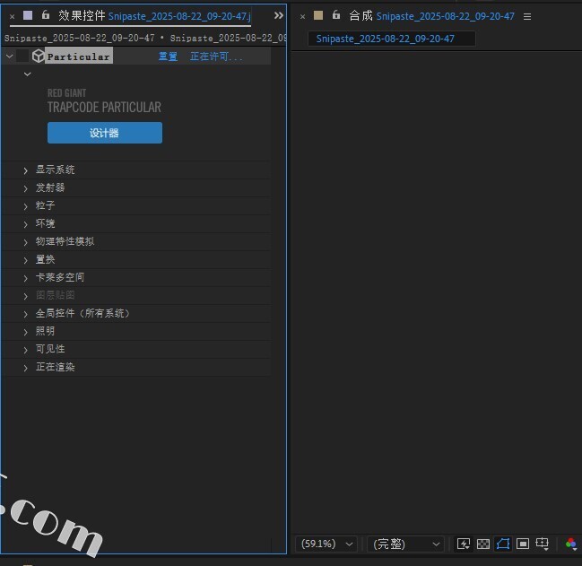Select the 合成 composition panel tab
The image size is (582, 566).
(x=431, y=16)
